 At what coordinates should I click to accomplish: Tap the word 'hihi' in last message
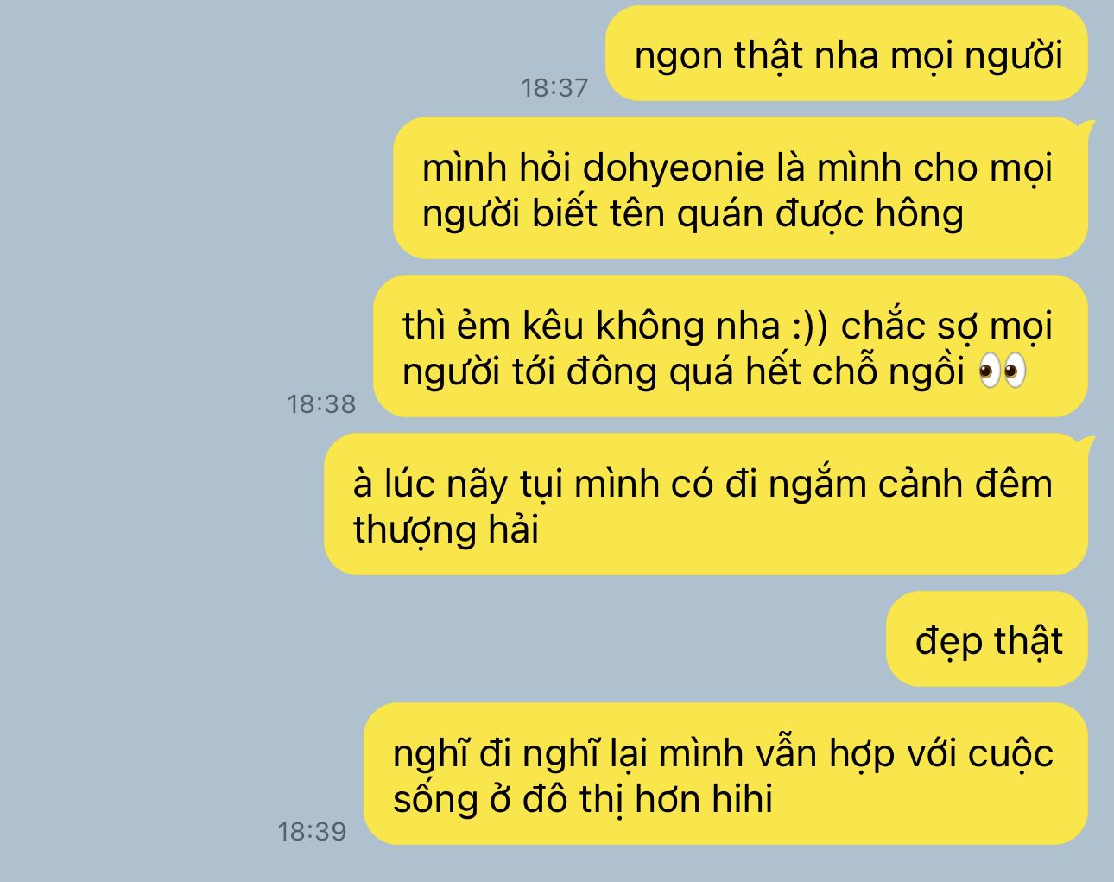tap(742, 799)
